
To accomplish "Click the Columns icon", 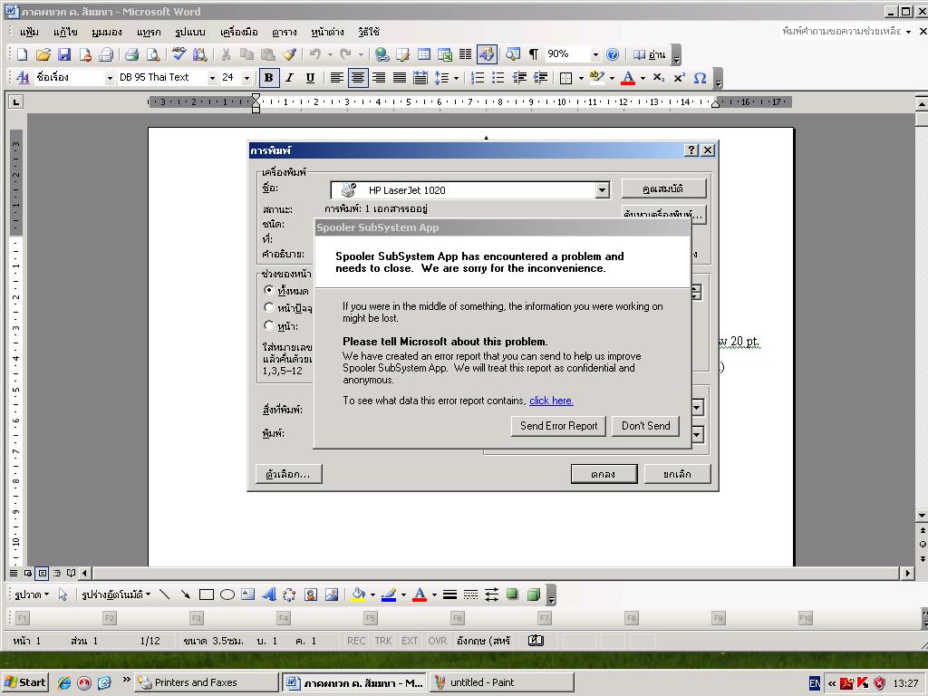I will coord(465,54).
